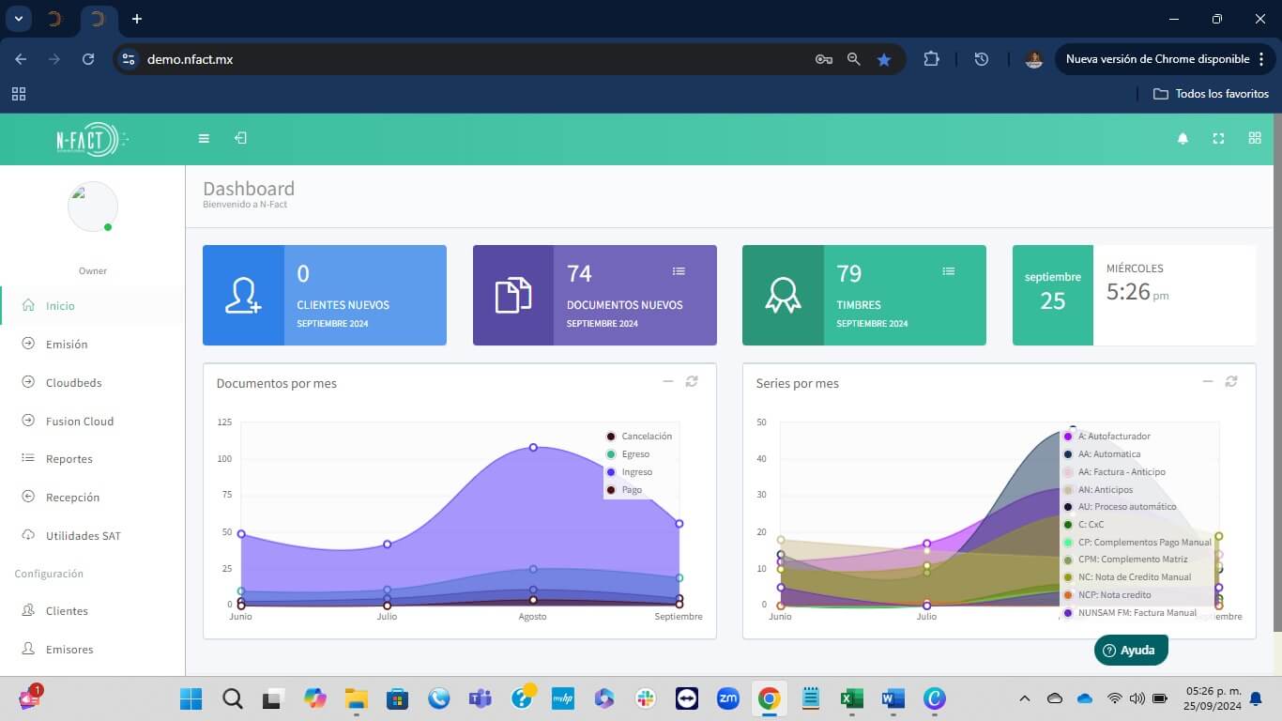Click the Agosto Ingreso data point
Image resolution: width=1282 pixels, height=721 pixels.
[x=533, y=448]
